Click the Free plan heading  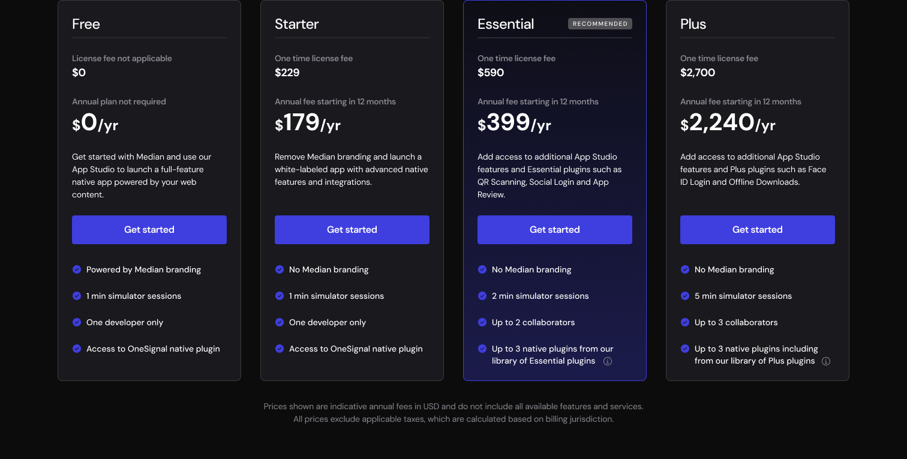point(86,24)
